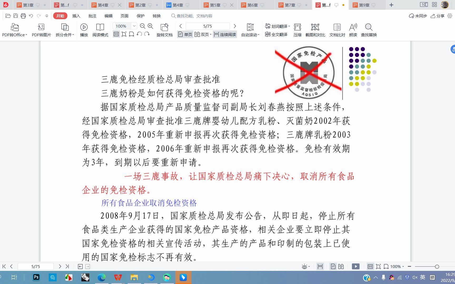Open 截图和对比 screenshot and compare

tap(315, 30)
